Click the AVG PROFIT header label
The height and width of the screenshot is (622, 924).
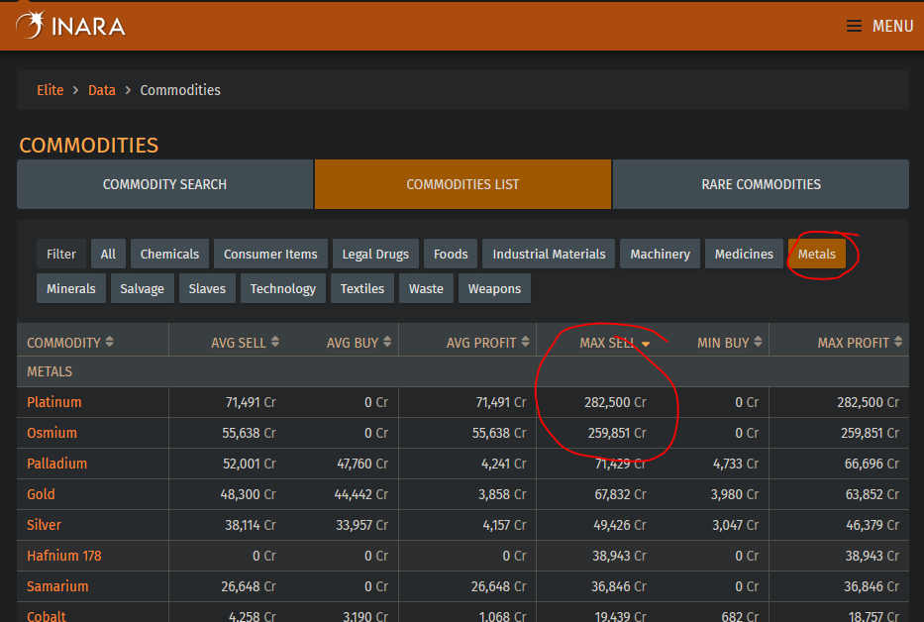tap(481, 343)
